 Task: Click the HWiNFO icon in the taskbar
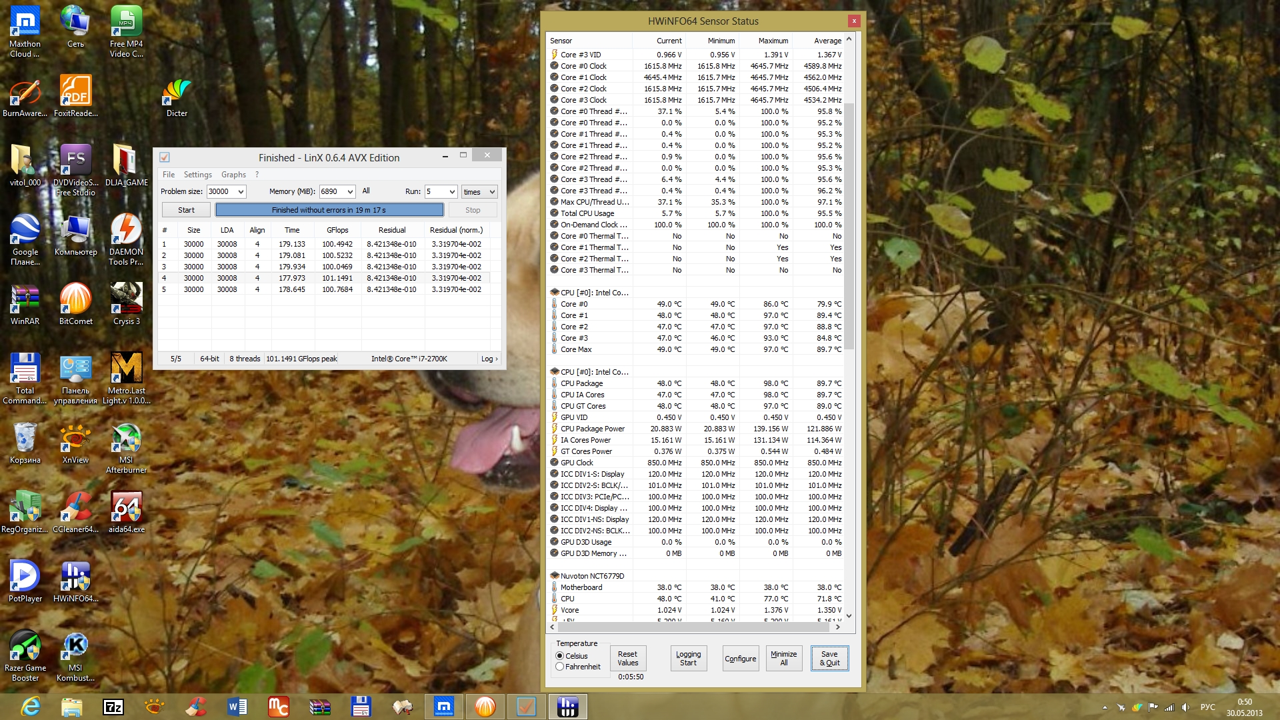tap(568, 707)
